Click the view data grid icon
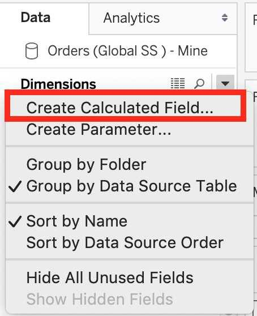This screenshot has width=257, height=316. coord(178,83)
